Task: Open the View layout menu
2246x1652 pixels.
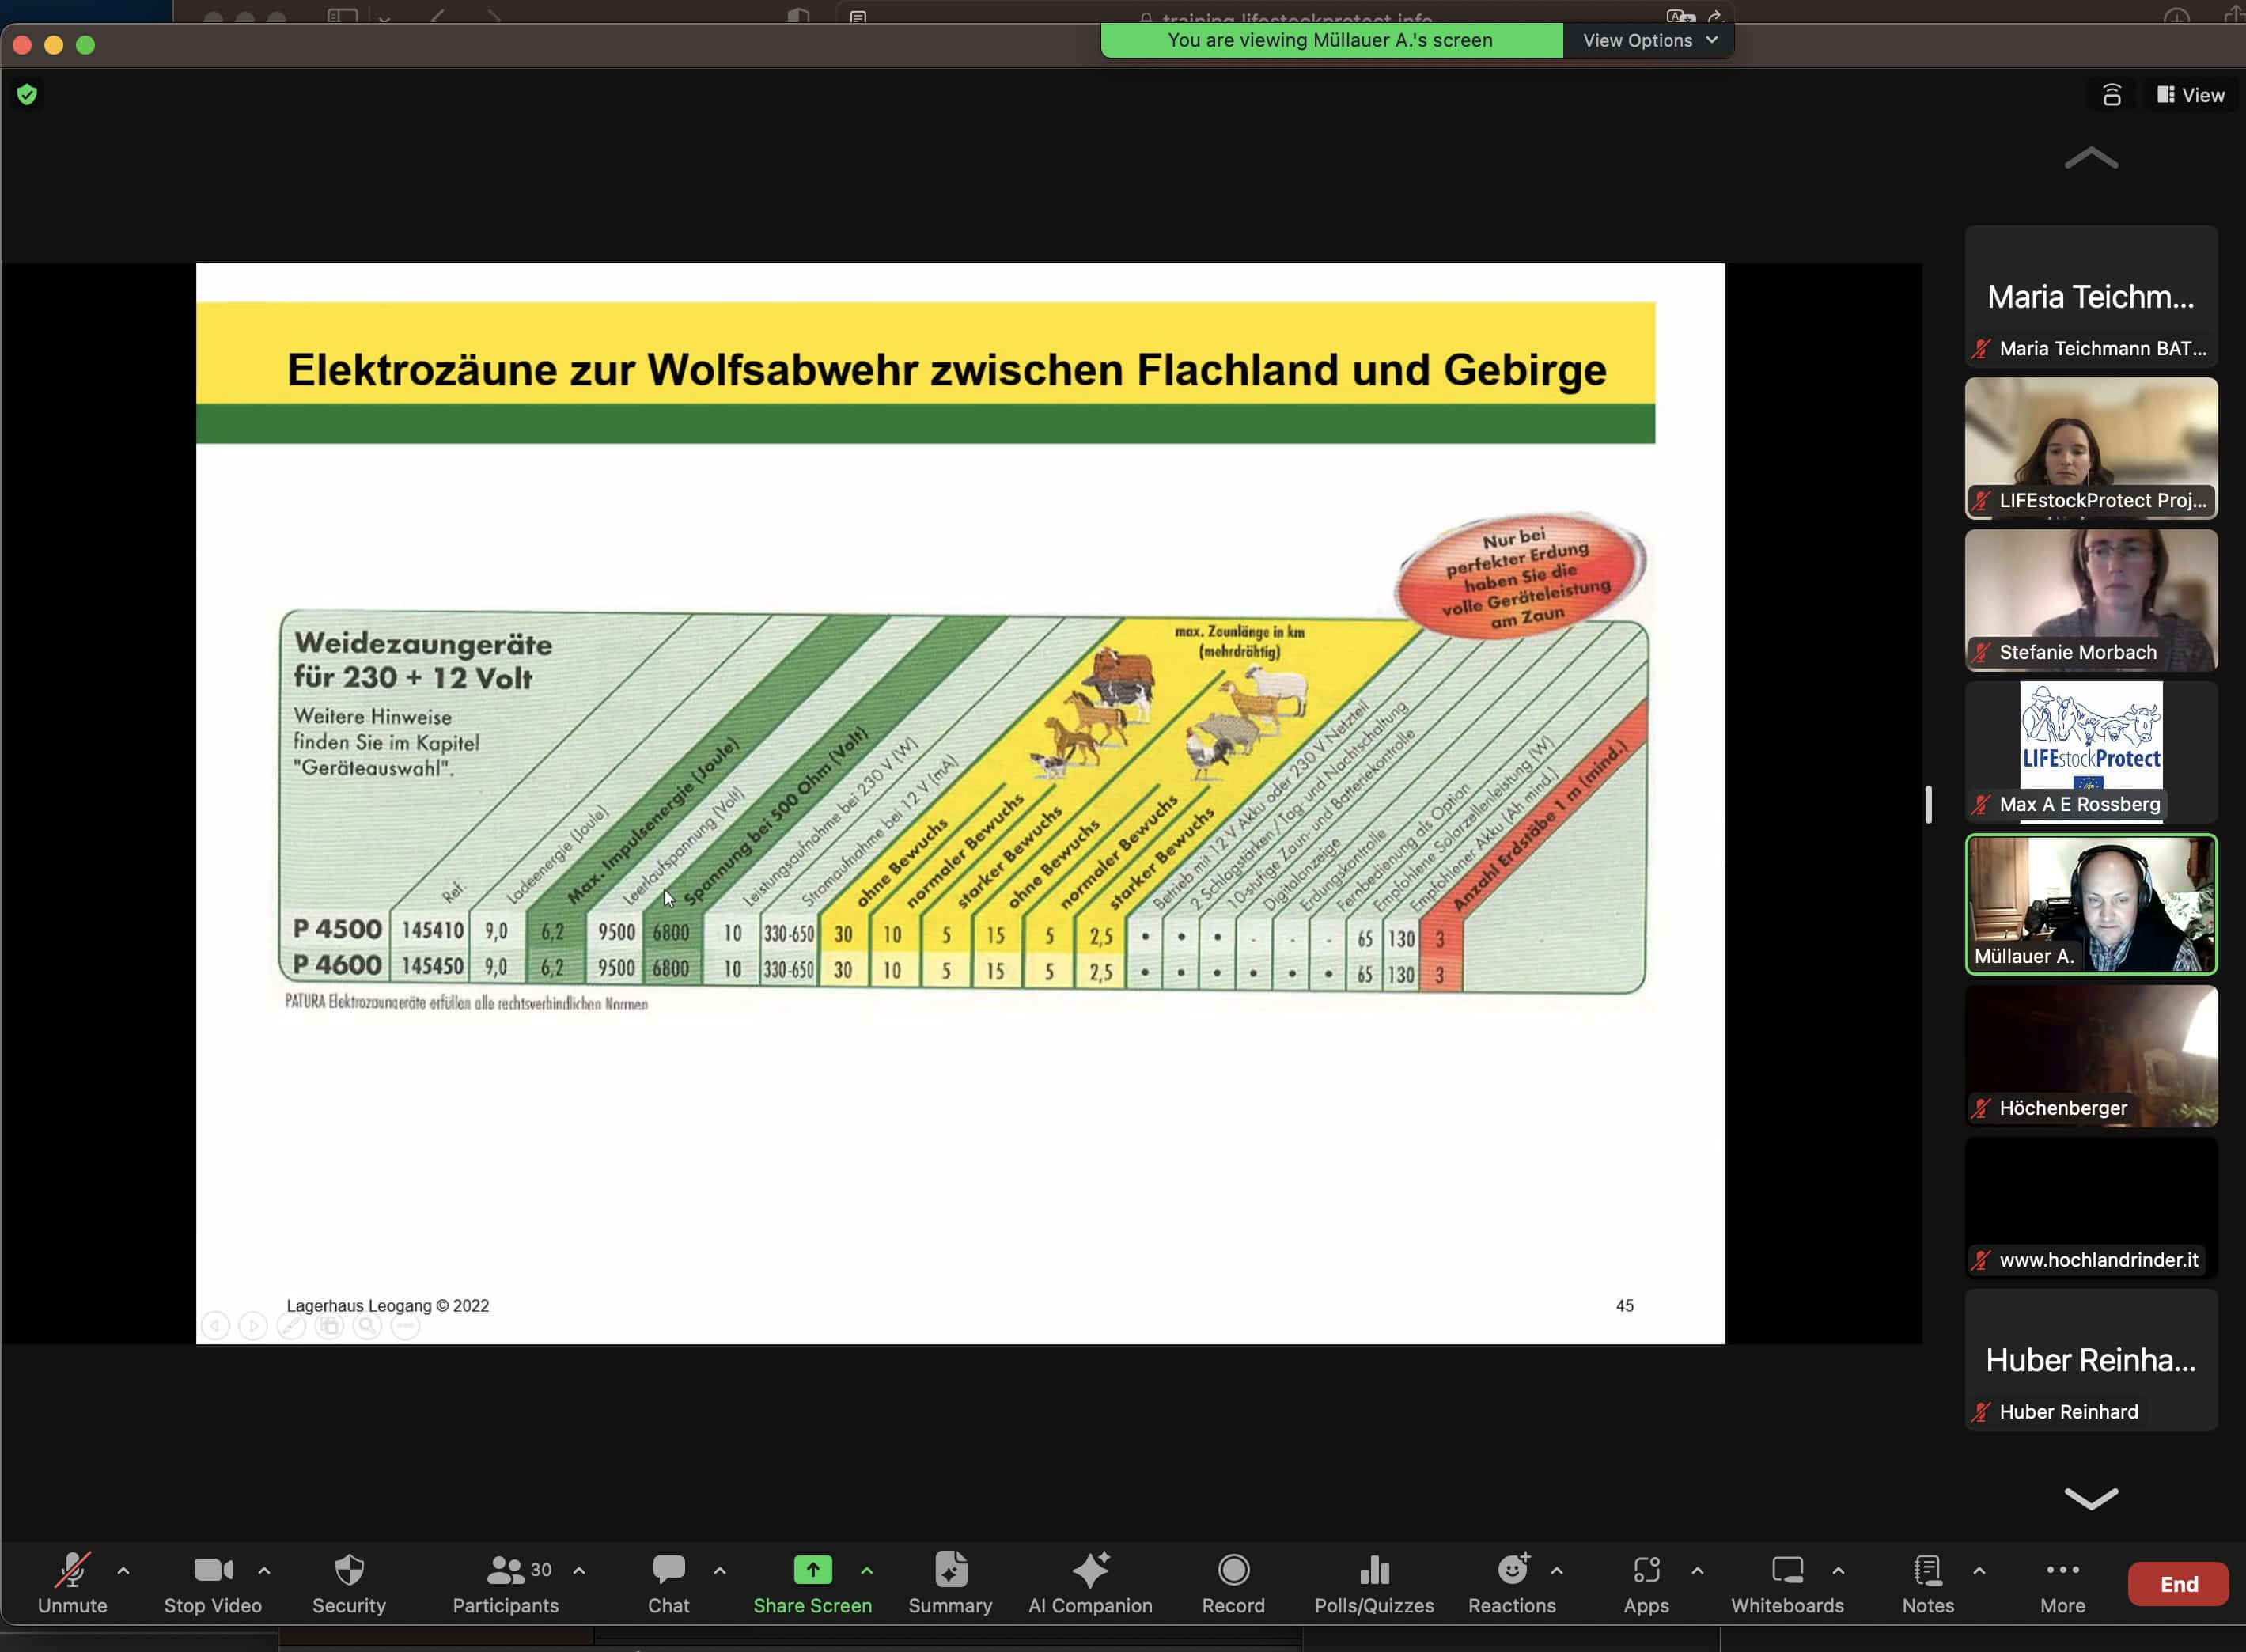Action: [x=2191, y=95]
